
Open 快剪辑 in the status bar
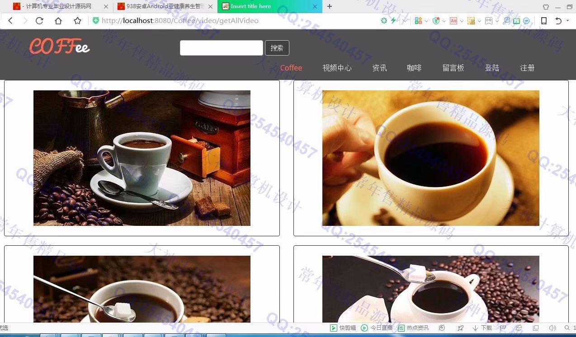(343, 328)
